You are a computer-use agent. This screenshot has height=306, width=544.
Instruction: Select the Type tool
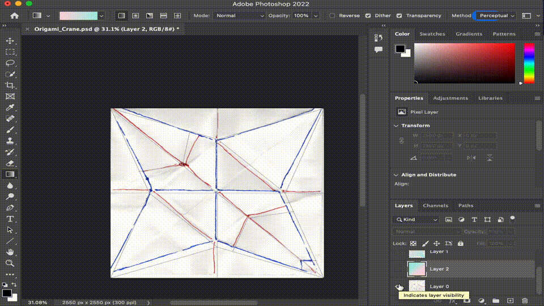click(10, 219)
